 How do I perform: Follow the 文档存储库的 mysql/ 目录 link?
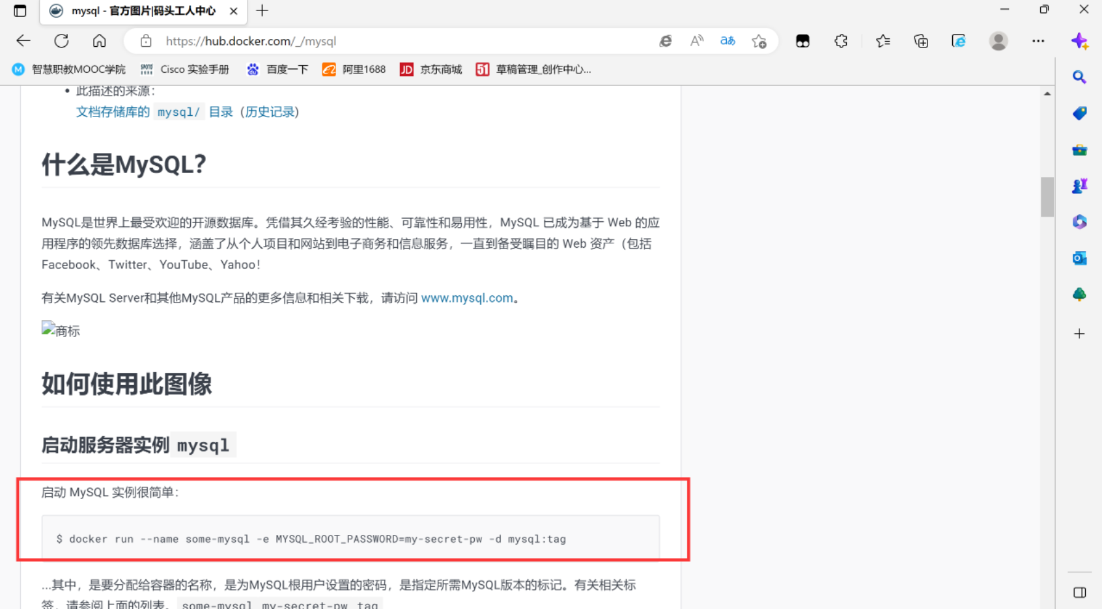pyautogui.click(x=154, y=112)
